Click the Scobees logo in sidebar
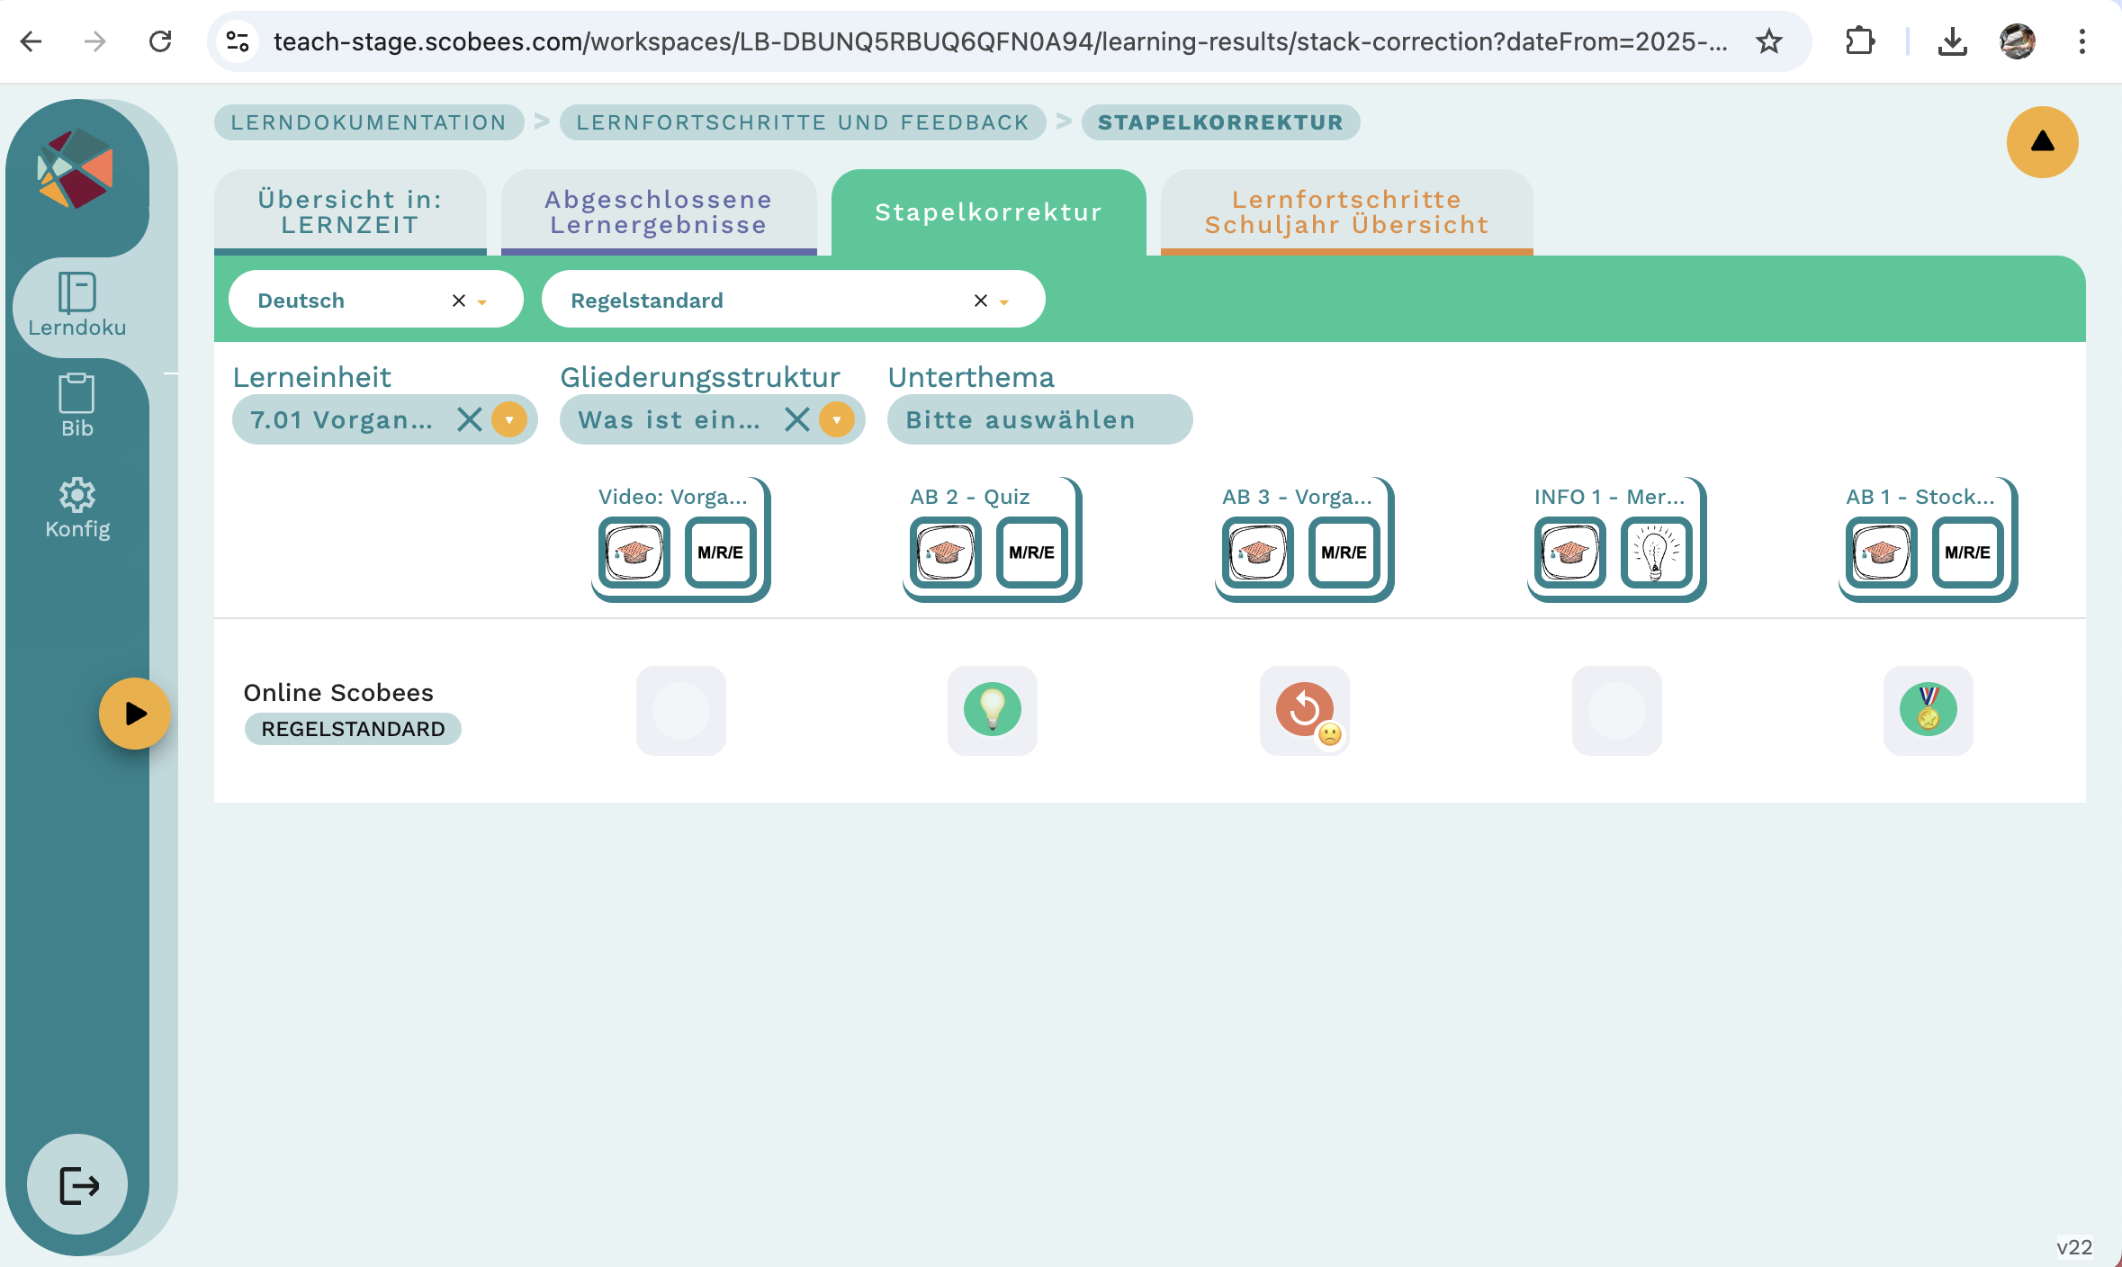2122x1267 pixels. point(76,168)
